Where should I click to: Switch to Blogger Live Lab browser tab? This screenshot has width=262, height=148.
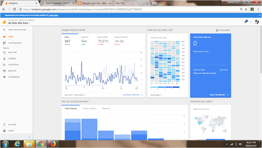[x=94, y=3]
